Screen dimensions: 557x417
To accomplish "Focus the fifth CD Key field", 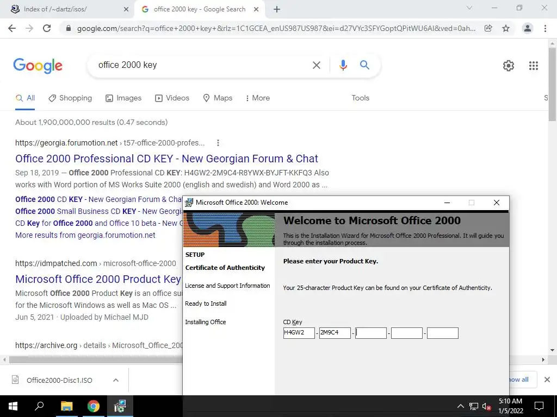I will pos(442,333).
